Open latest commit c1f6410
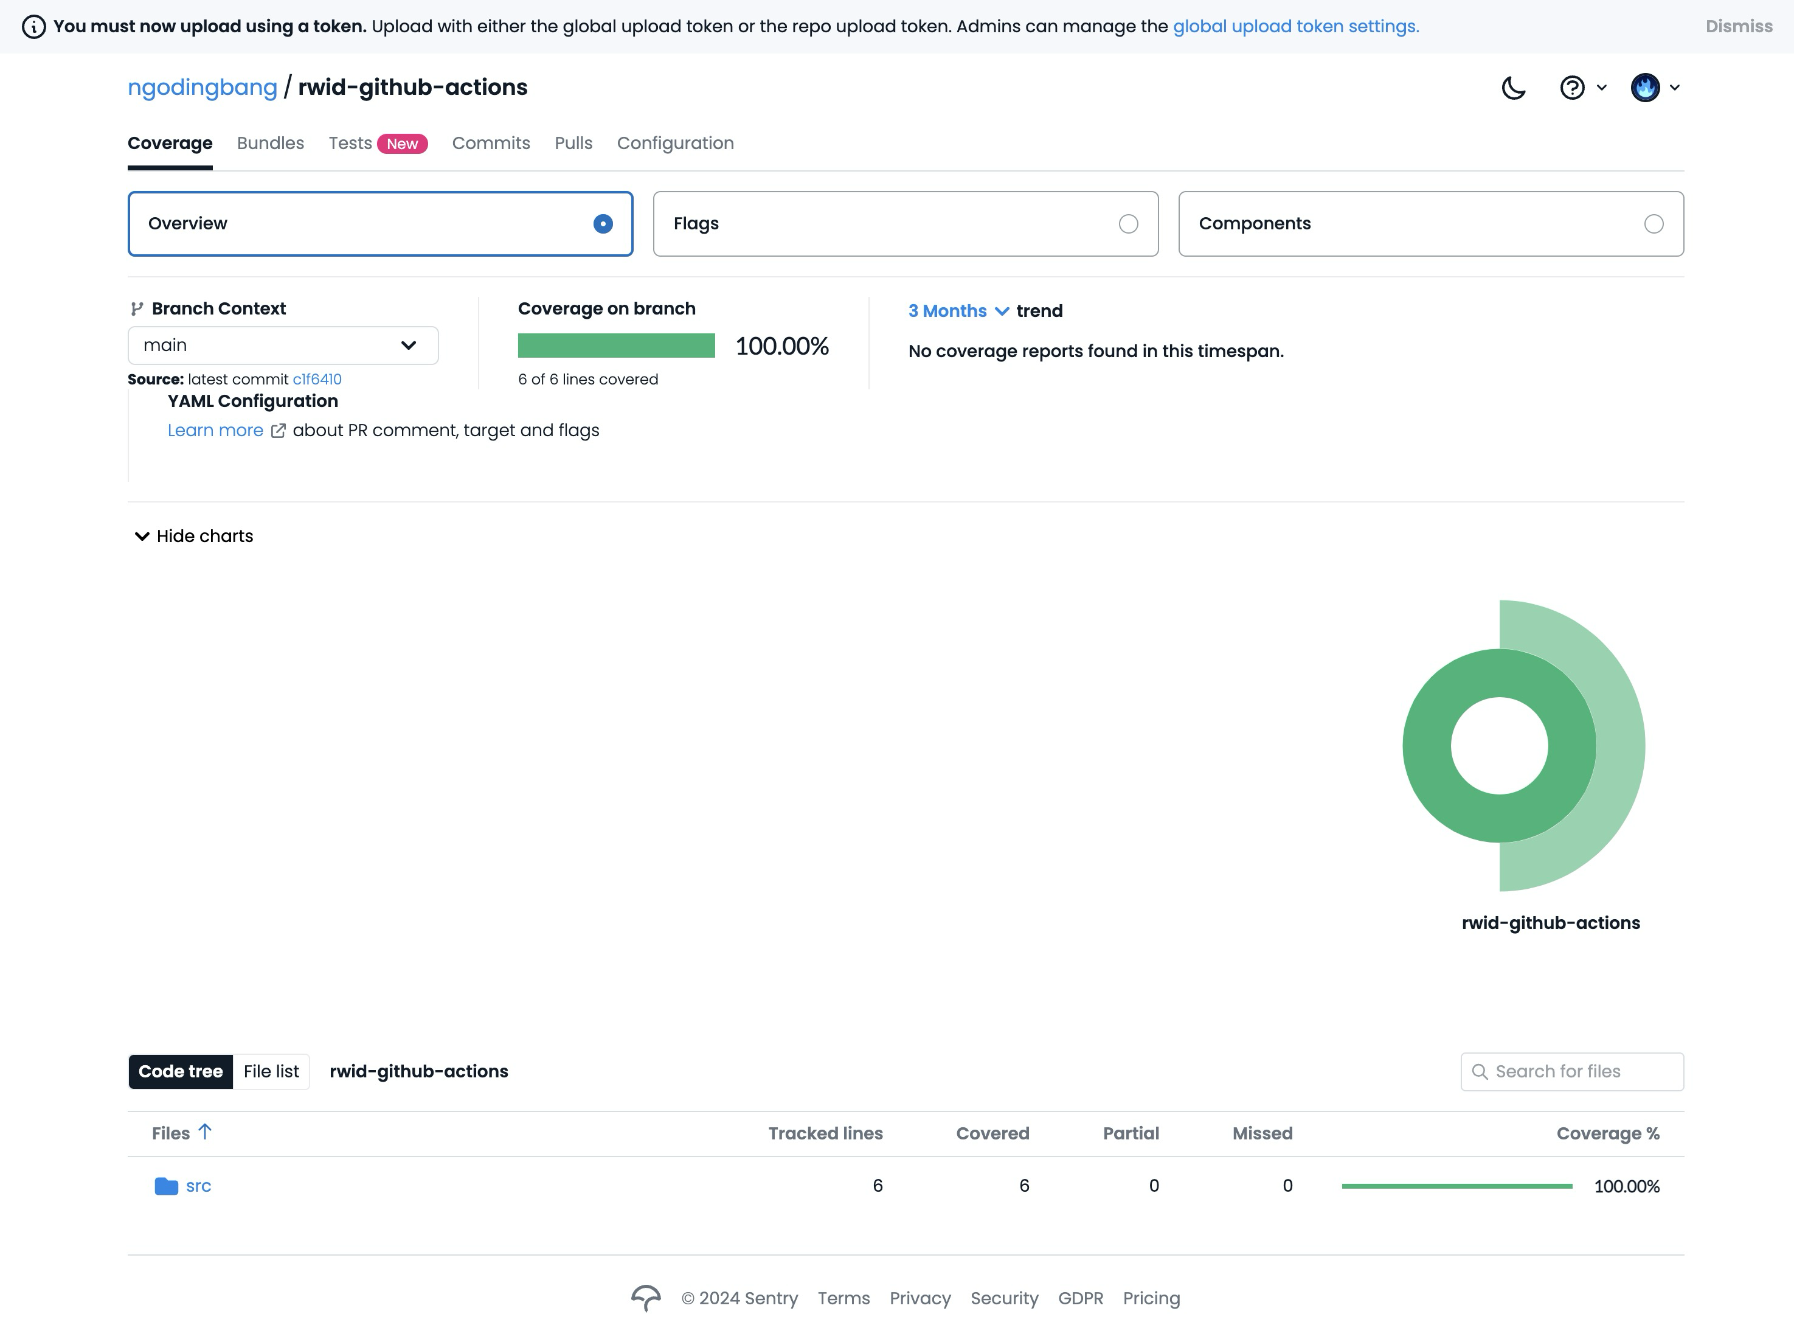This screenshot has width=1794, height=1342. pyautogui.click(x=317, y=380)
